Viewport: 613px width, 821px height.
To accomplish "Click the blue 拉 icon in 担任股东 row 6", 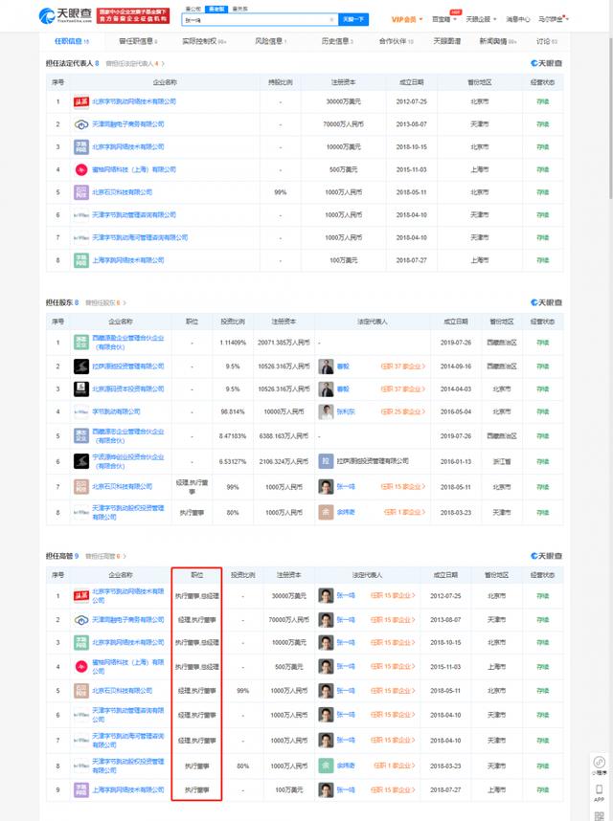I will 326,461.
